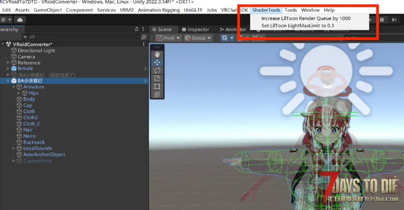Expand the LocalSounds object
The width and height of the screenshot is (404, 210).
[x=14, y=148]
